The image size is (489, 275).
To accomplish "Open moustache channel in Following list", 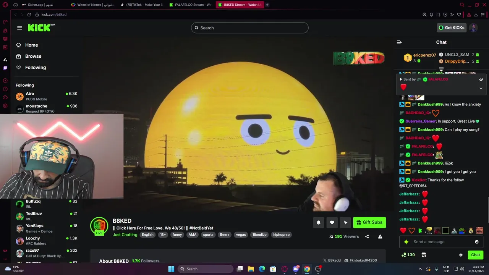I will [47, 108].
